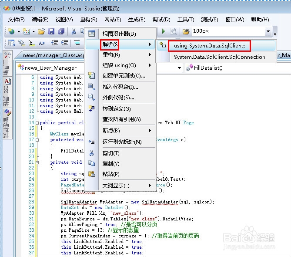Select 运行到光标处(N) menu entry
The width and height of the screenshot is (291, 257).
click(120, 142)
